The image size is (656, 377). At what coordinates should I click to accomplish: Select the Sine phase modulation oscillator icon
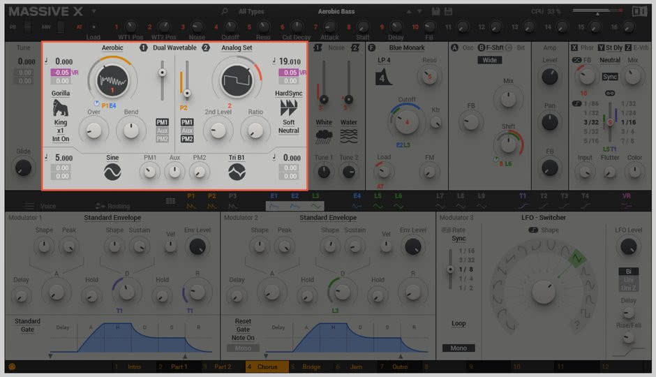coord(112,172)
